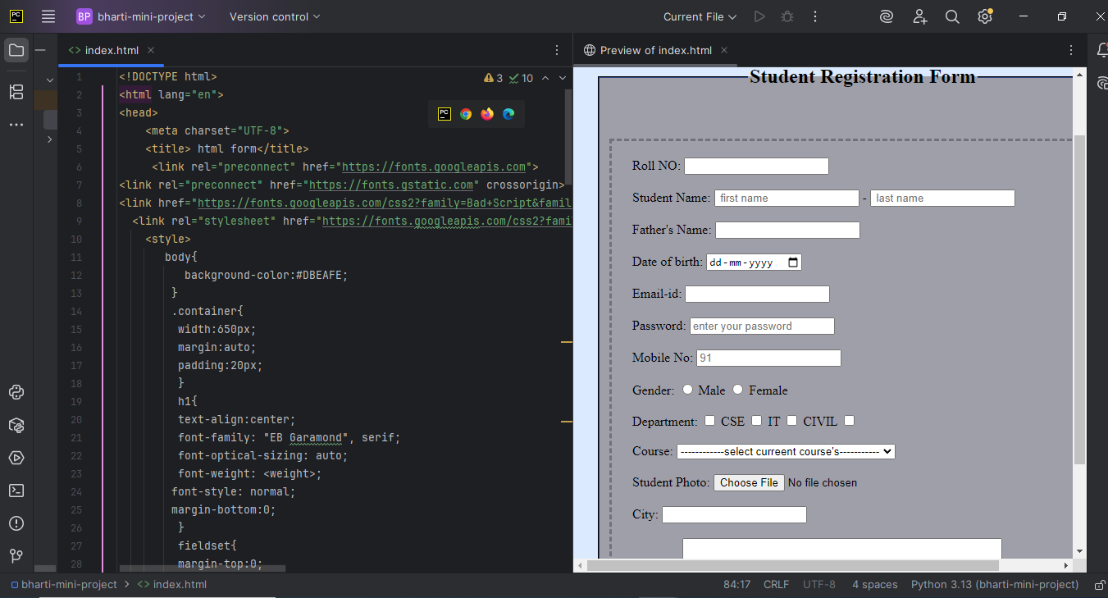Open Search Everywhere in the title bar
The width and height of the screenshot is (1108, 598).
click(951, 16)
